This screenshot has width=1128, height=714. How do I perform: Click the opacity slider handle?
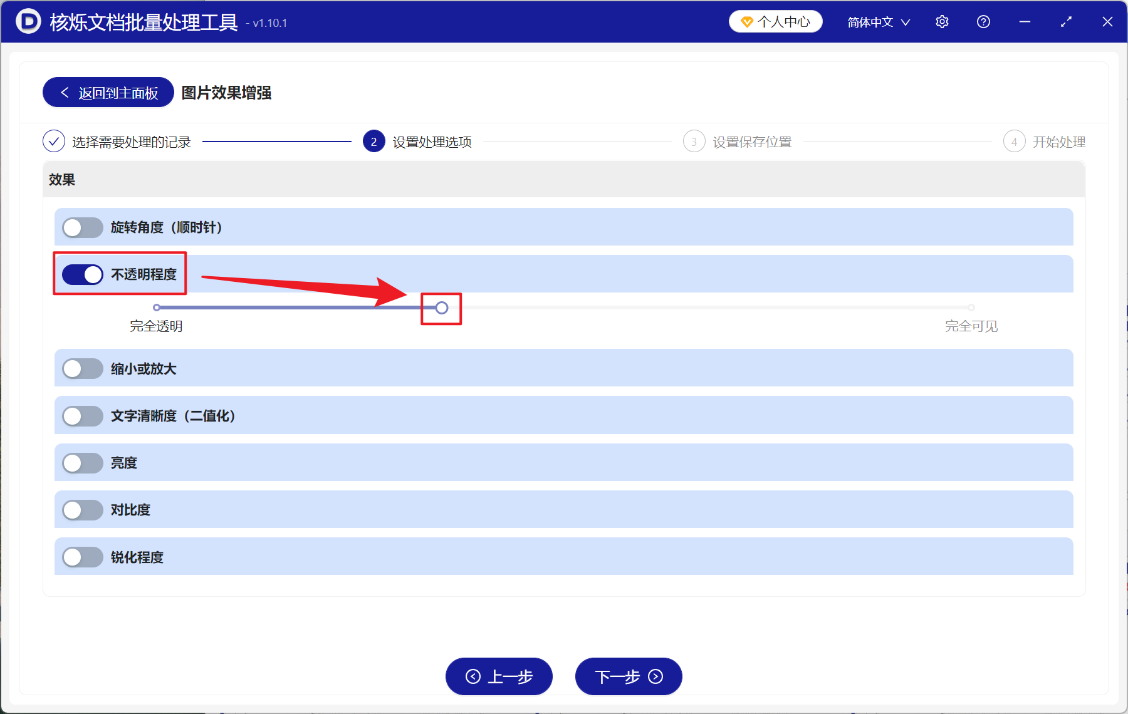442,308
